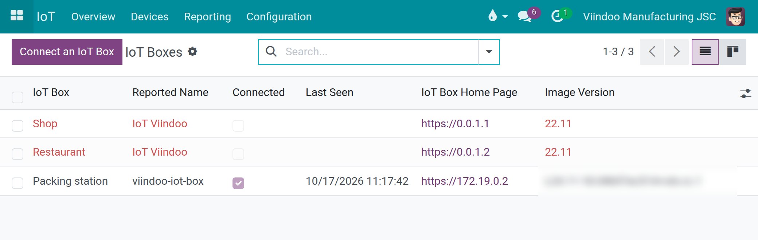Screen dimensions: 758x240
Task: Expand the dropdown caret next to drop icon
Action: [x=505, y=17]
